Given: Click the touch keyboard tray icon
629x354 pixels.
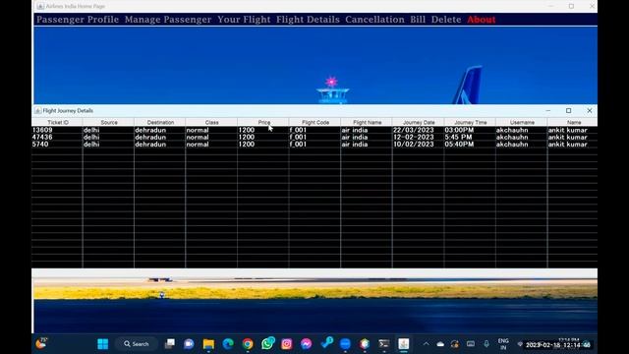Looking at the screenshot, I should [x=471, y=344].
